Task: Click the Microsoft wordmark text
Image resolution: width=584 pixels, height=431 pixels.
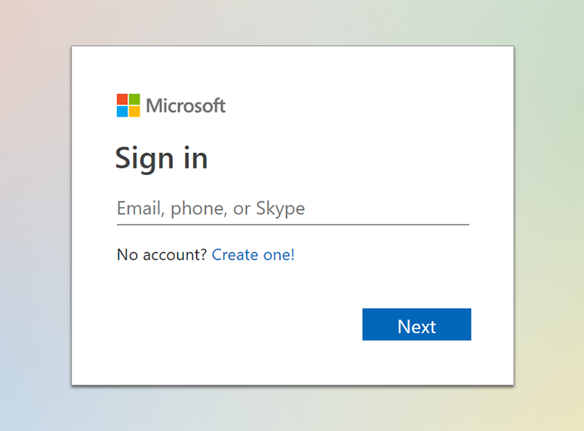Action: click(185, 104)
